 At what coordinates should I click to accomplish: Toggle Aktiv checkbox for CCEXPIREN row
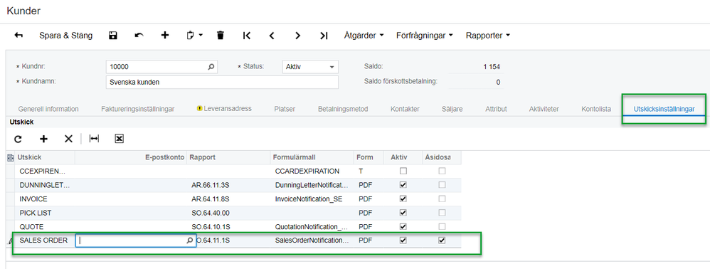(403, 172)
